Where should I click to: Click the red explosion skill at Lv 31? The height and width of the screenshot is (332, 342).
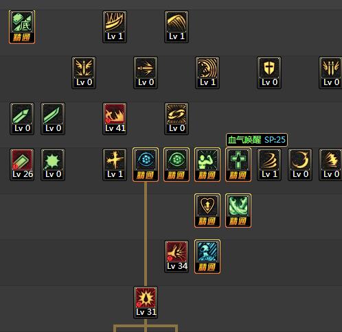click(146, 303)
